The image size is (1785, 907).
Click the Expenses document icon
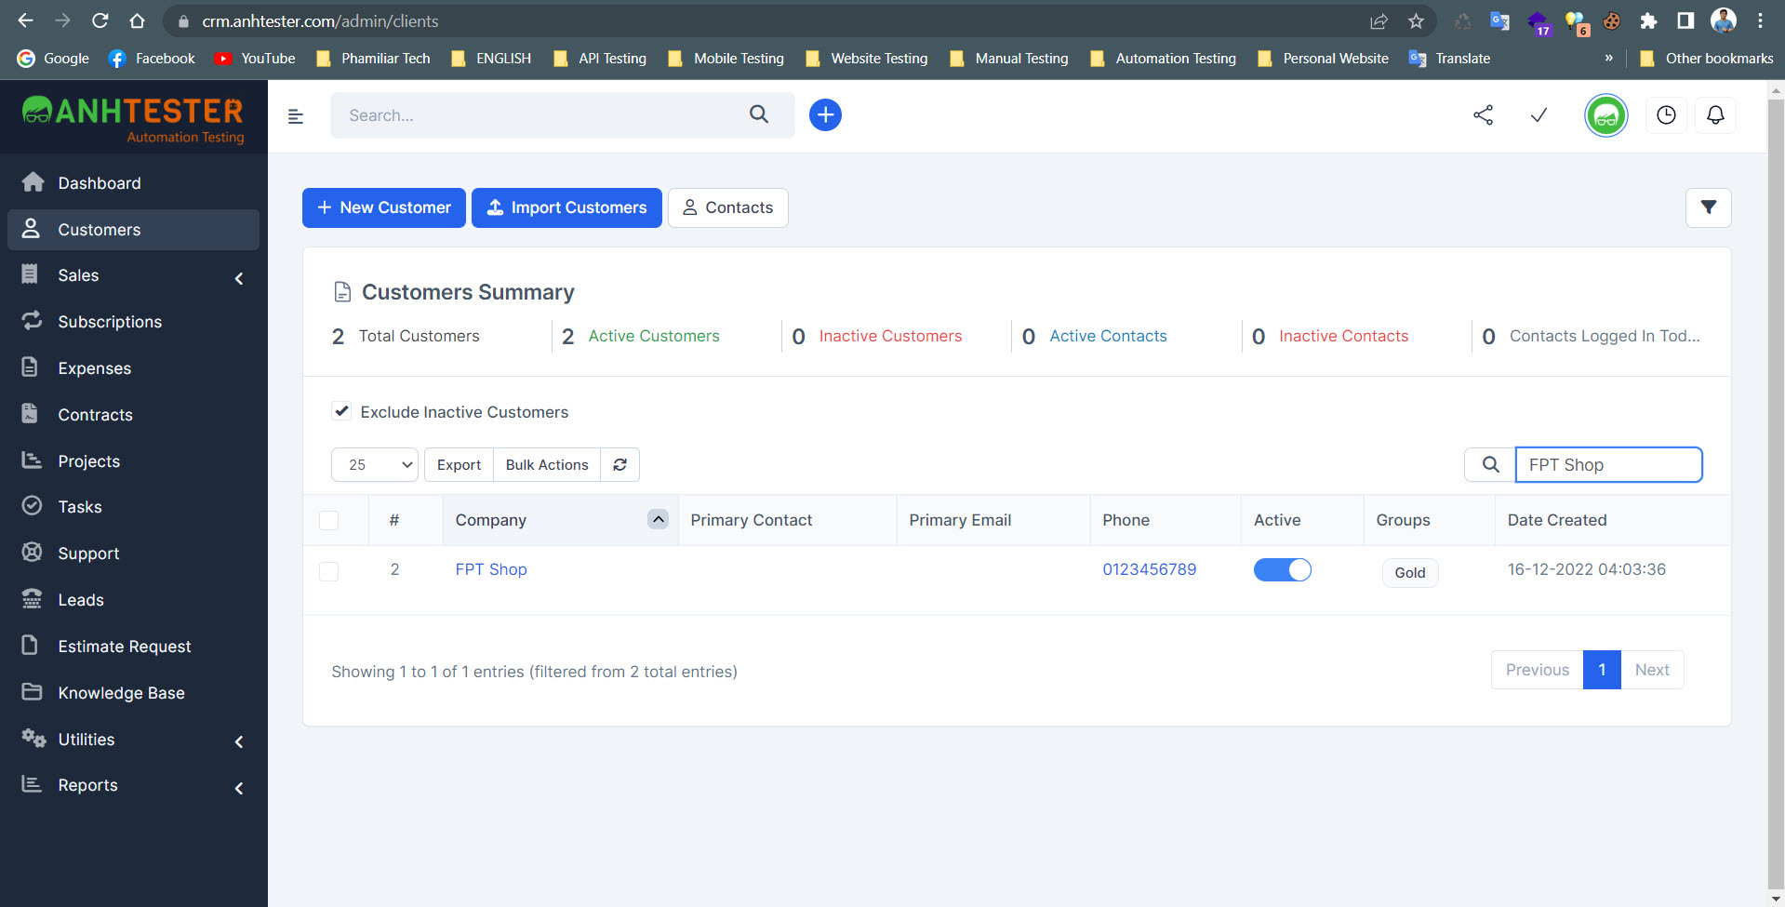(x=30, y=367)
